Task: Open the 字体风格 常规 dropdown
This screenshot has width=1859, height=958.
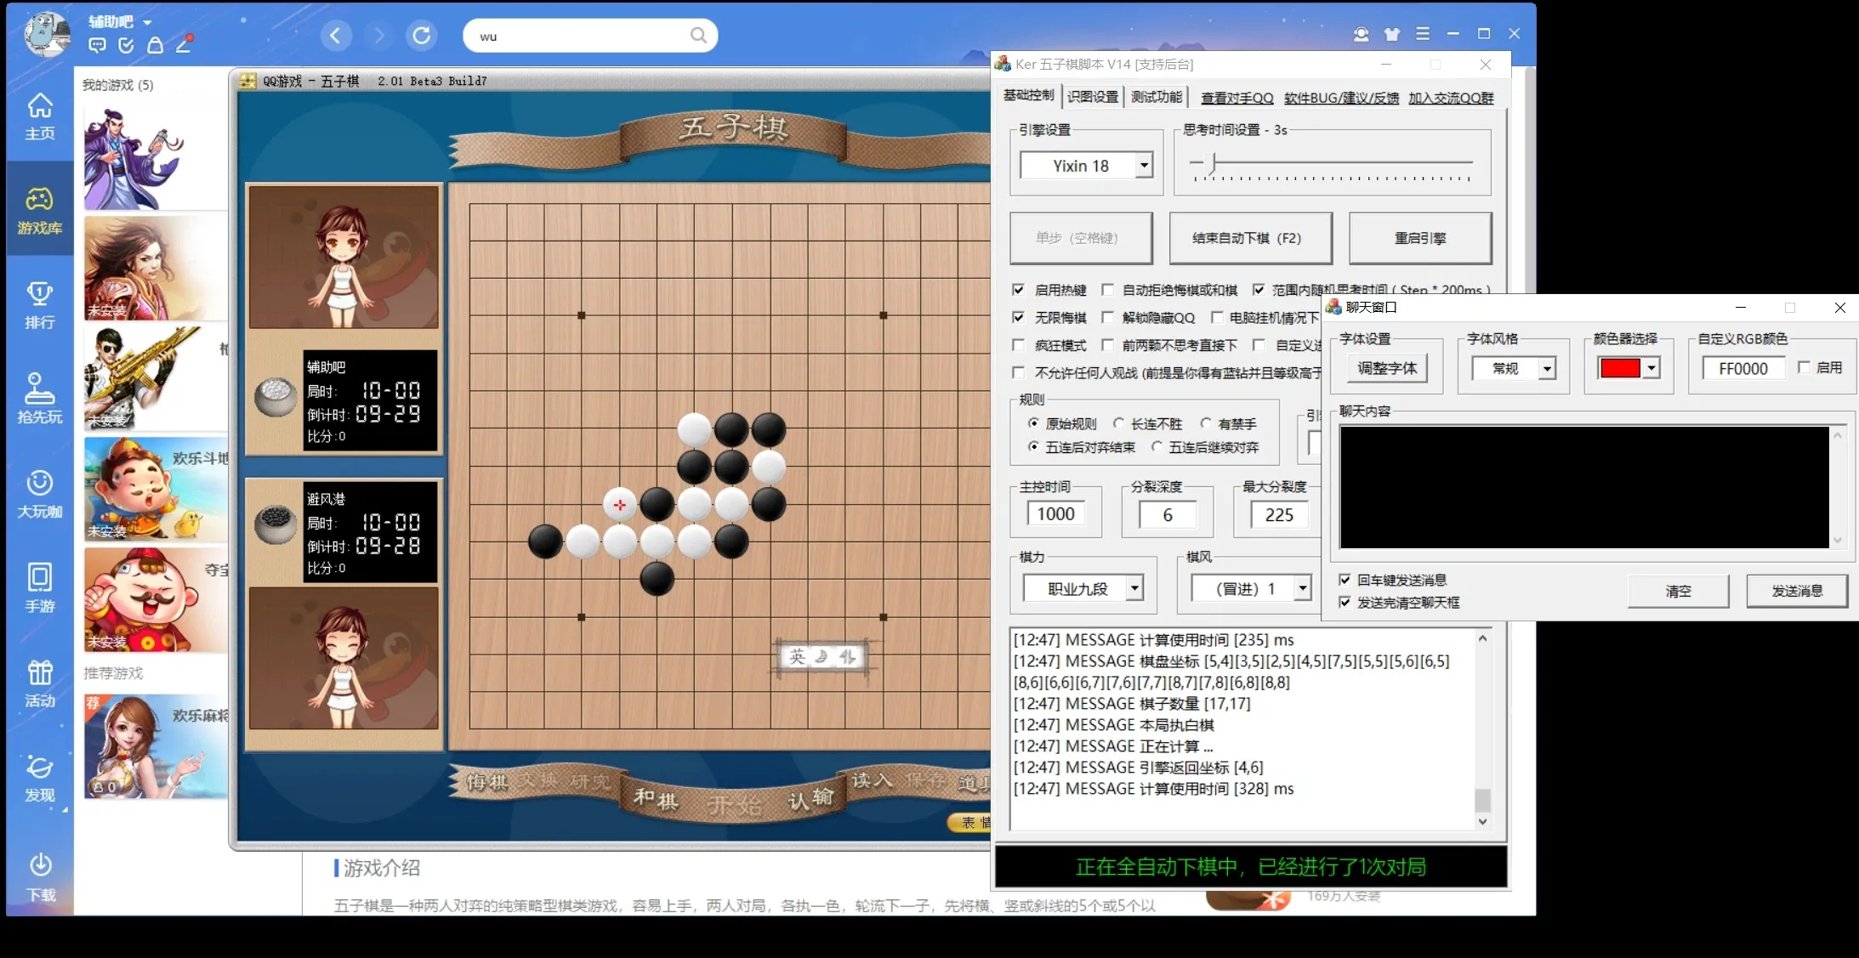Action: pos(1548,368)
